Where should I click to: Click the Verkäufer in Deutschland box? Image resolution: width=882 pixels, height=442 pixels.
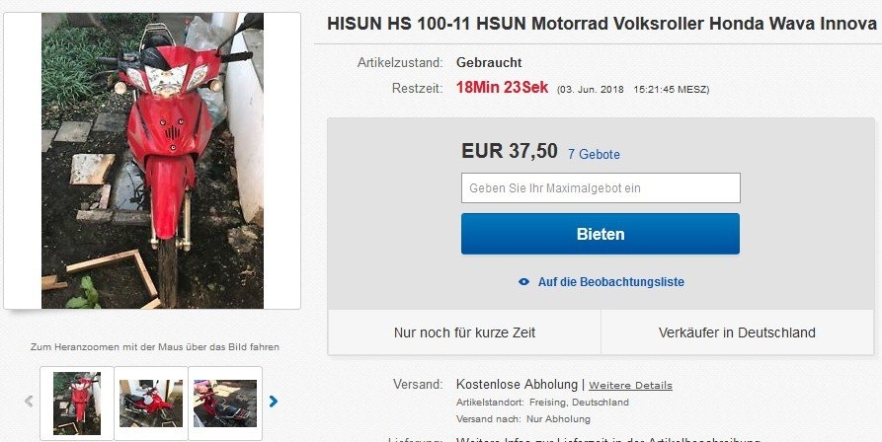tap(737, 332)
